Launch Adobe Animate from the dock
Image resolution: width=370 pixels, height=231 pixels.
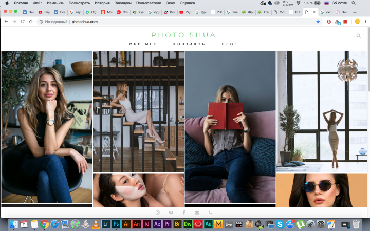click(x=137, y=224)
